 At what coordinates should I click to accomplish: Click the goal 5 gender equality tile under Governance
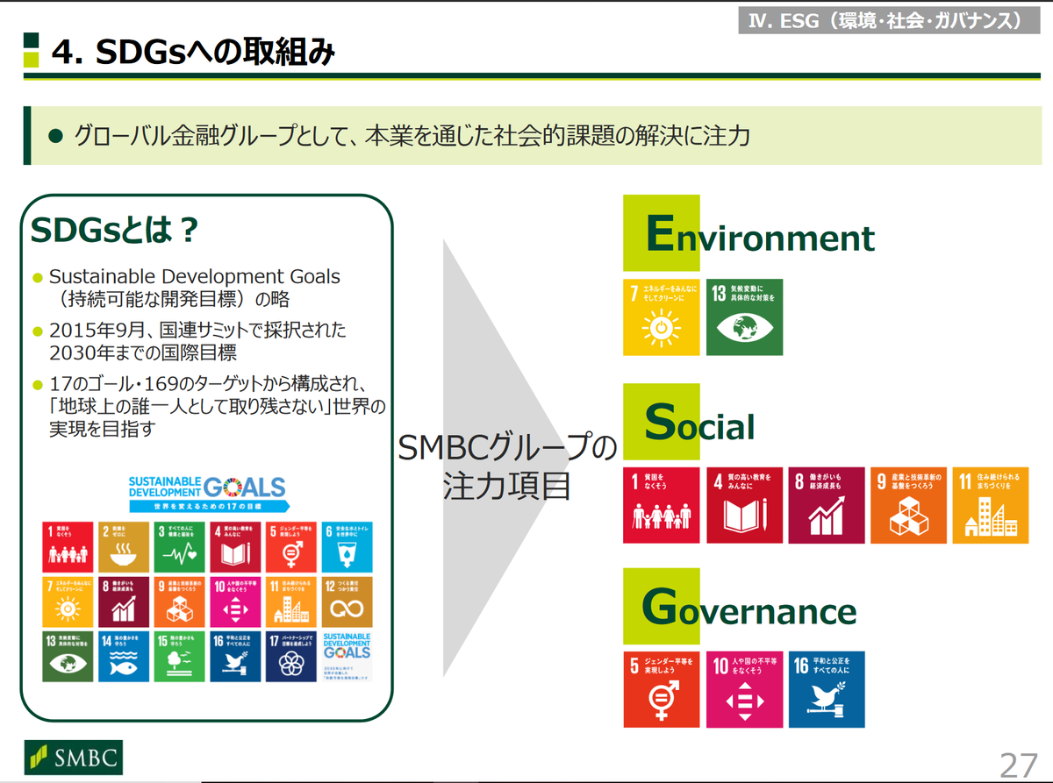point(661,689)
